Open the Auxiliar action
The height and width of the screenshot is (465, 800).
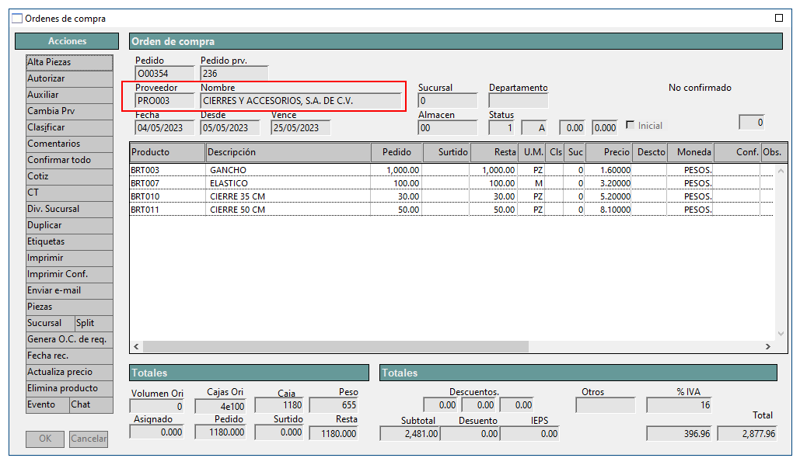pos(69,95)
